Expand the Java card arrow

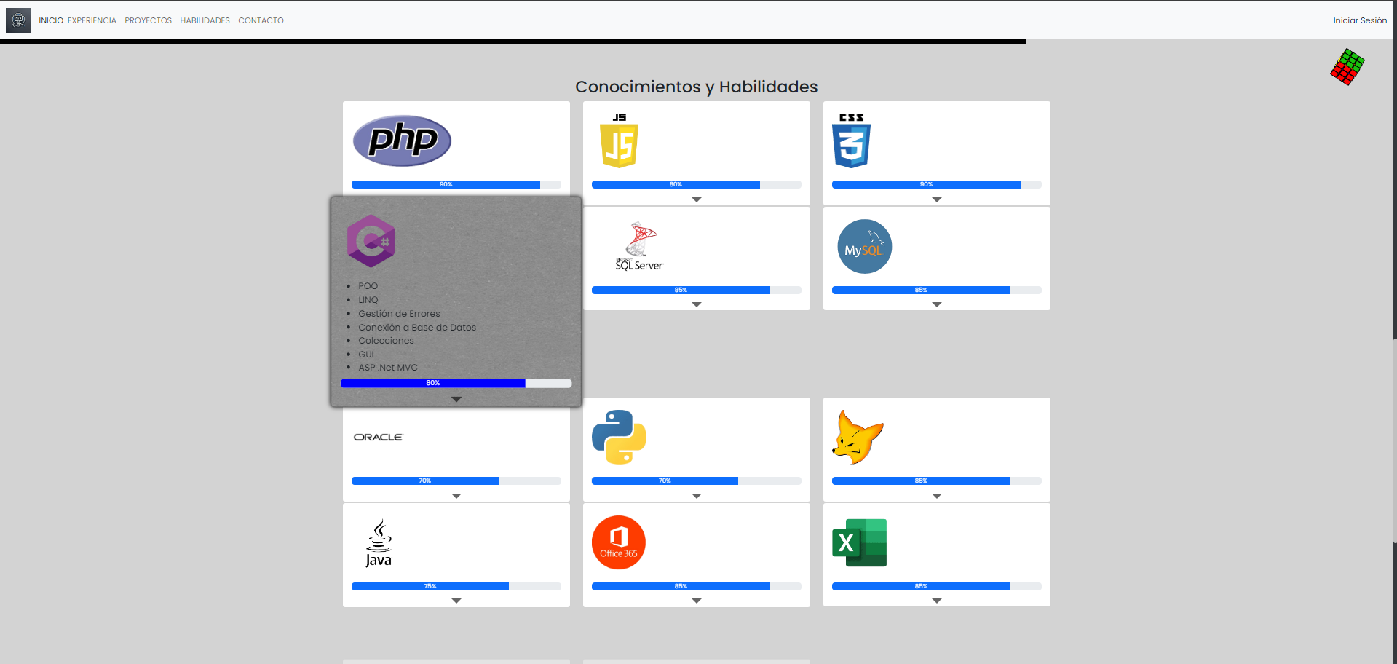coord(456,601)
